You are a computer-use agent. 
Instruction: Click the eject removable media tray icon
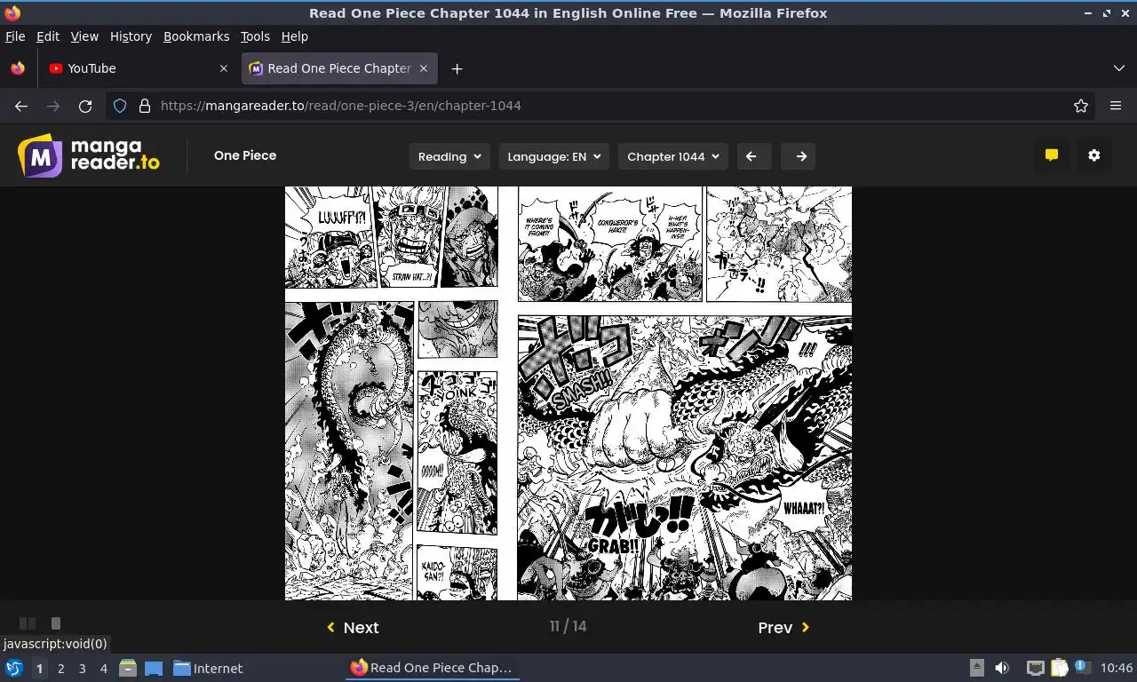[976, 668]
